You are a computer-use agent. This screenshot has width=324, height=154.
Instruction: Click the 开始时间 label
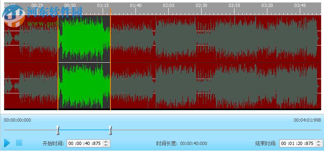53,143
